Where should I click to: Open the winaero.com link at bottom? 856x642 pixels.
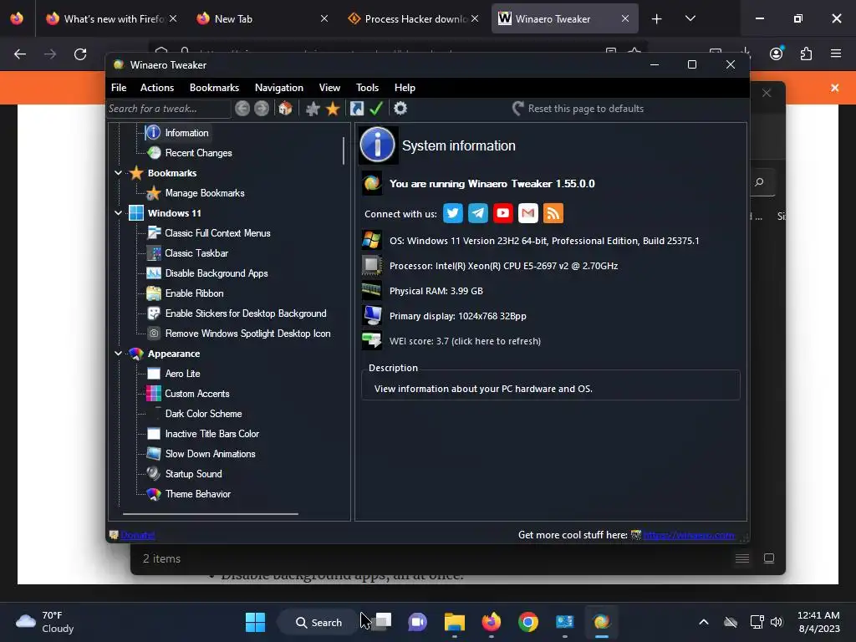(x=689, y=535)
